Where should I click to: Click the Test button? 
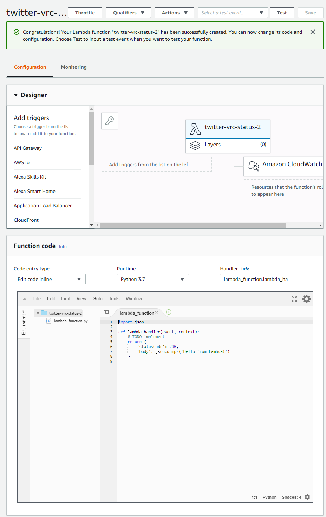(282, 12)
